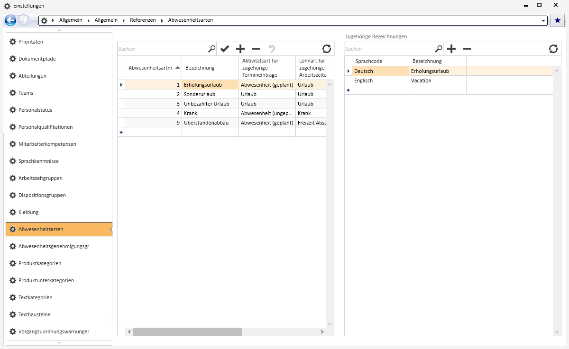Click magnifier icon in right panel toolbar
This screenshot has width=569, height=349.
(439, 49)
